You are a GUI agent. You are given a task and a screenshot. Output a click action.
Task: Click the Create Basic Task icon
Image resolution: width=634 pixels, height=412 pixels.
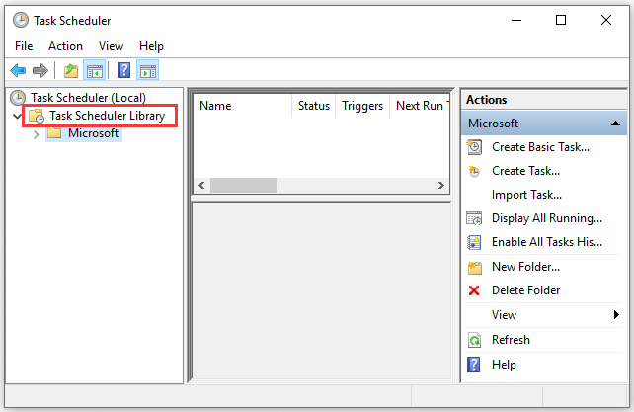[x=474, y=147]
